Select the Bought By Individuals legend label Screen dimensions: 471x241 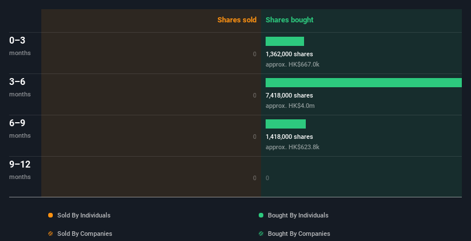(298, 215)
